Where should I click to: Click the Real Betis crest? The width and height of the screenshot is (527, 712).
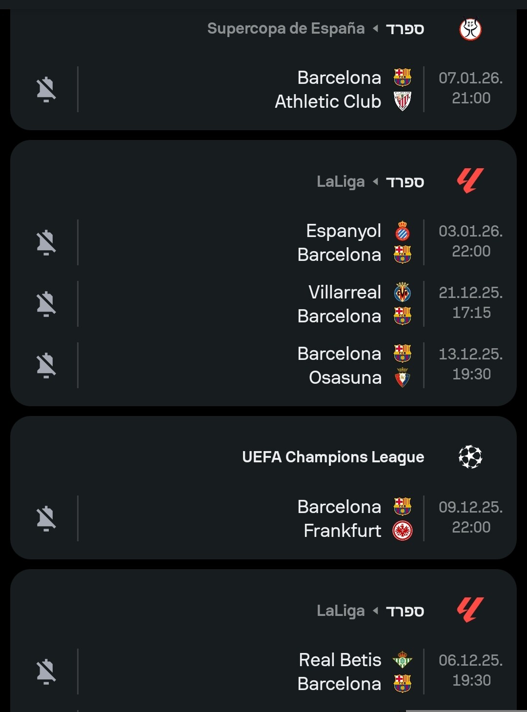(x=403, y=660)
